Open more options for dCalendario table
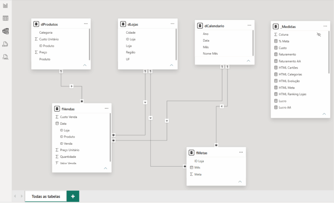Screen dimensions: 334x203 point(249,25)
